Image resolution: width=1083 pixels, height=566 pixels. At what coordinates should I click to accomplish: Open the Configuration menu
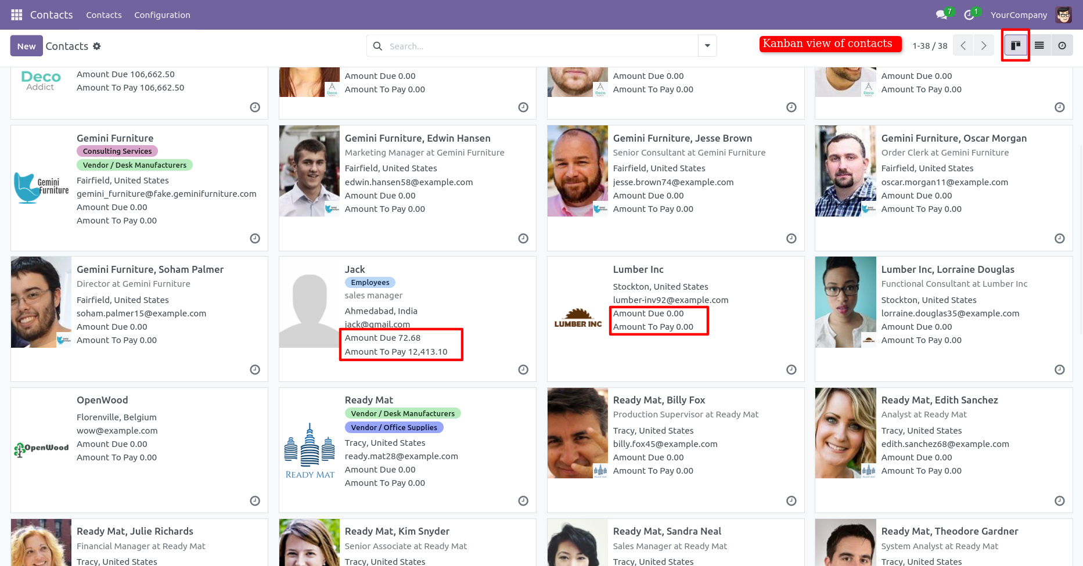coord(162,15)
